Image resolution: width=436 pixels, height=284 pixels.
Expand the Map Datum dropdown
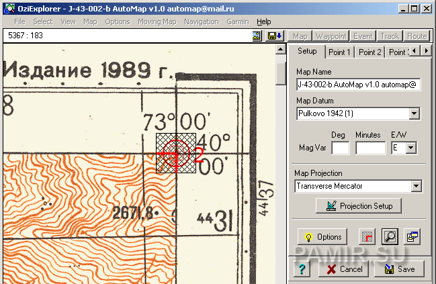click(x=415, y=113)
